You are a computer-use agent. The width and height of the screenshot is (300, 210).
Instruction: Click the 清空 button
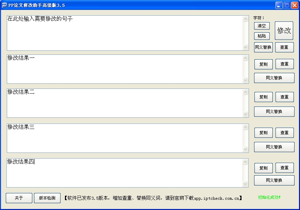[x=262, y=26]
